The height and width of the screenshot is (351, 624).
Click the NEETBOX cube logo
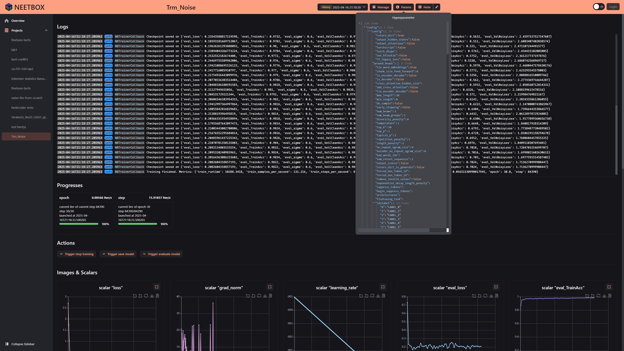click(x=8, y=7)
